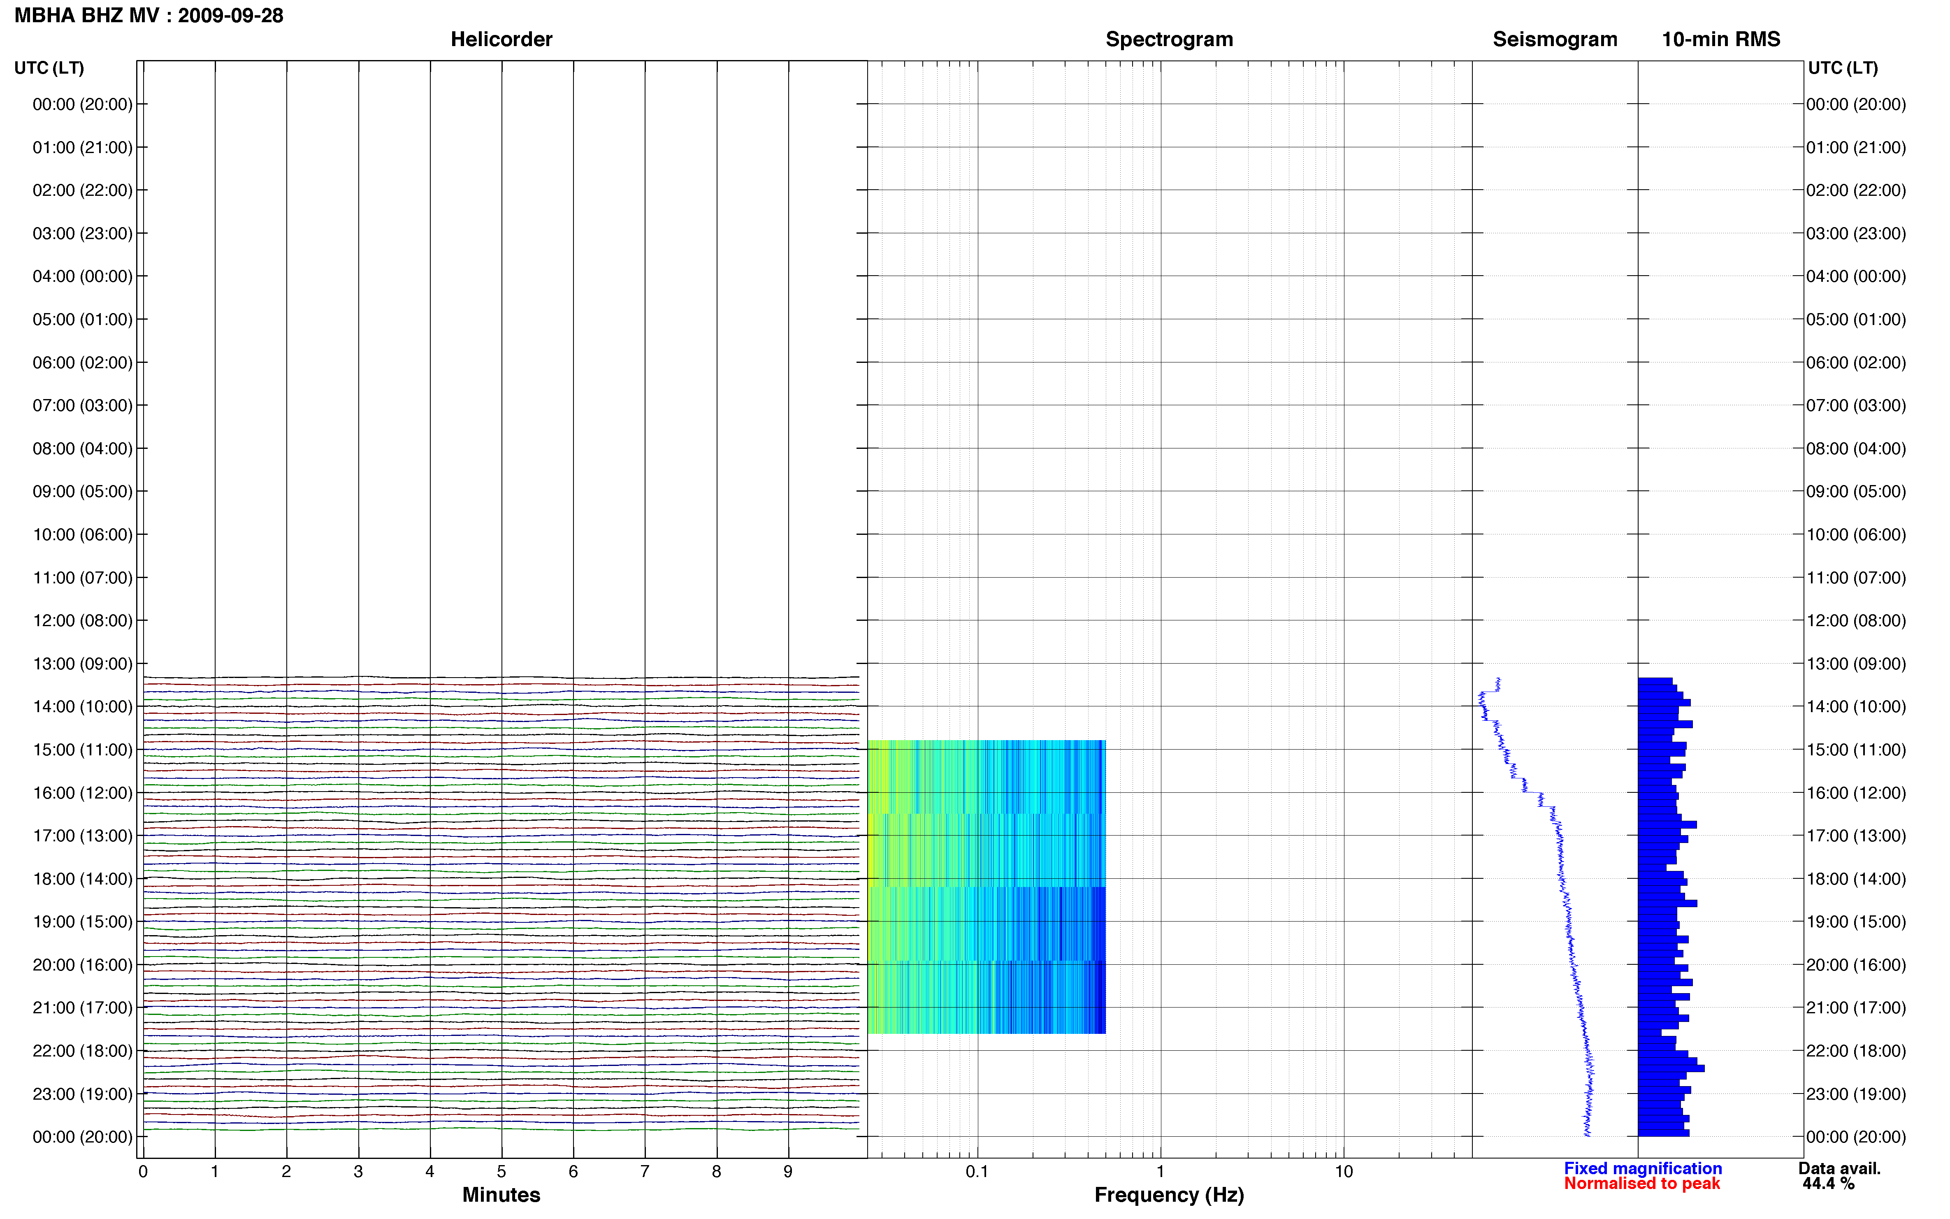Click the Seismogram panel heading
The width and height of the screenshot is (1950, 1219).
(1554, 39)
